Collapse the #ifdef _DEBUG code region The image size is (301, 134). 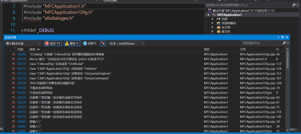(x=22, y=31)
